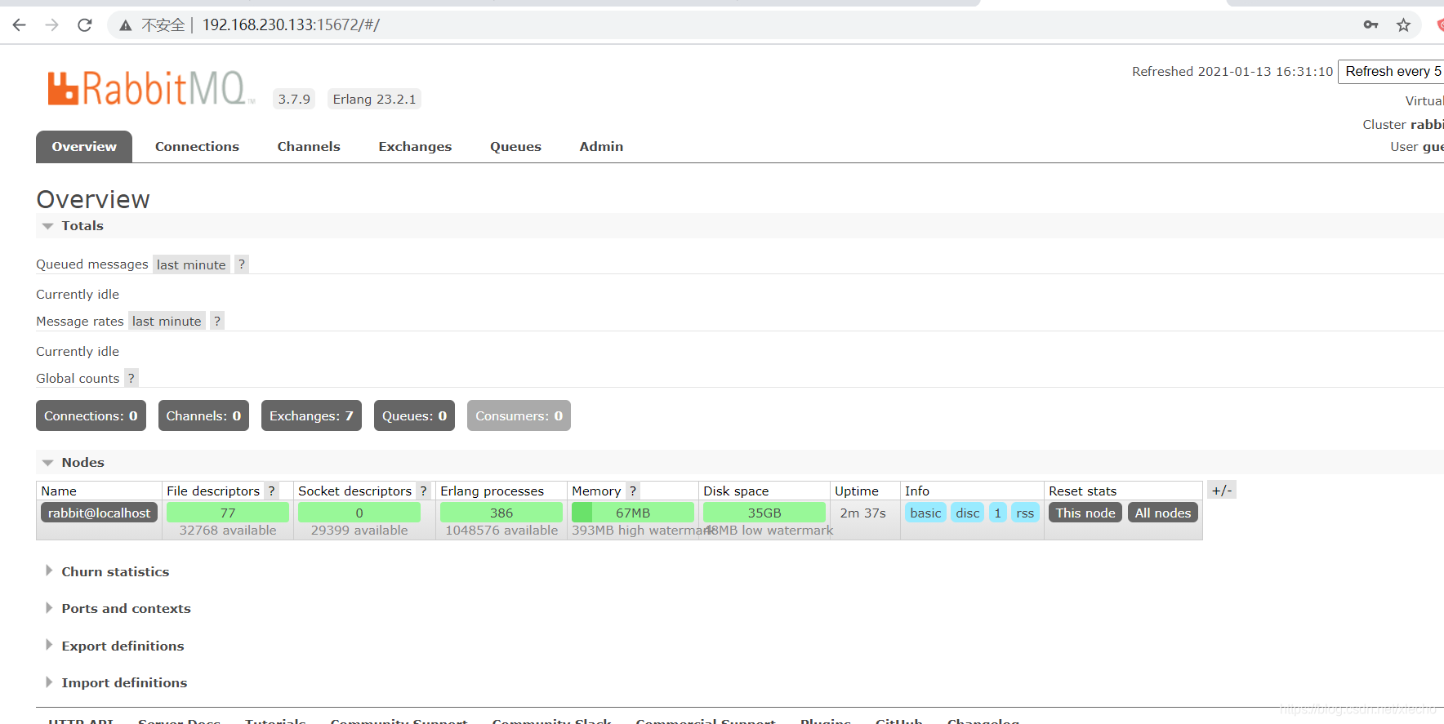
Task: Click the browser address bar URL
Action: 291,25
